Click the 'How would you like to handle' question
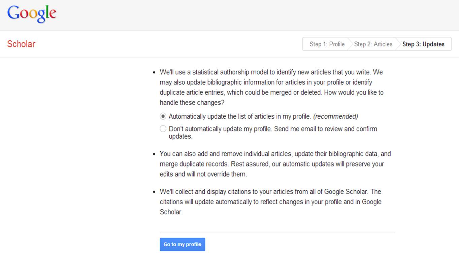This screenshot has width=459, height=259. point(354,92)
